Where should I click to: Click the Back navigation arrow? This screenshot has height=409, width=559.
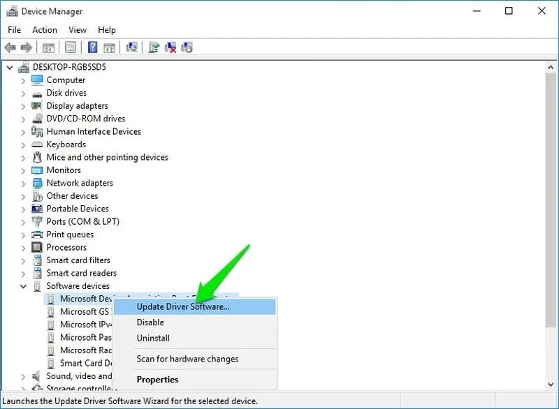pos(10,47)
